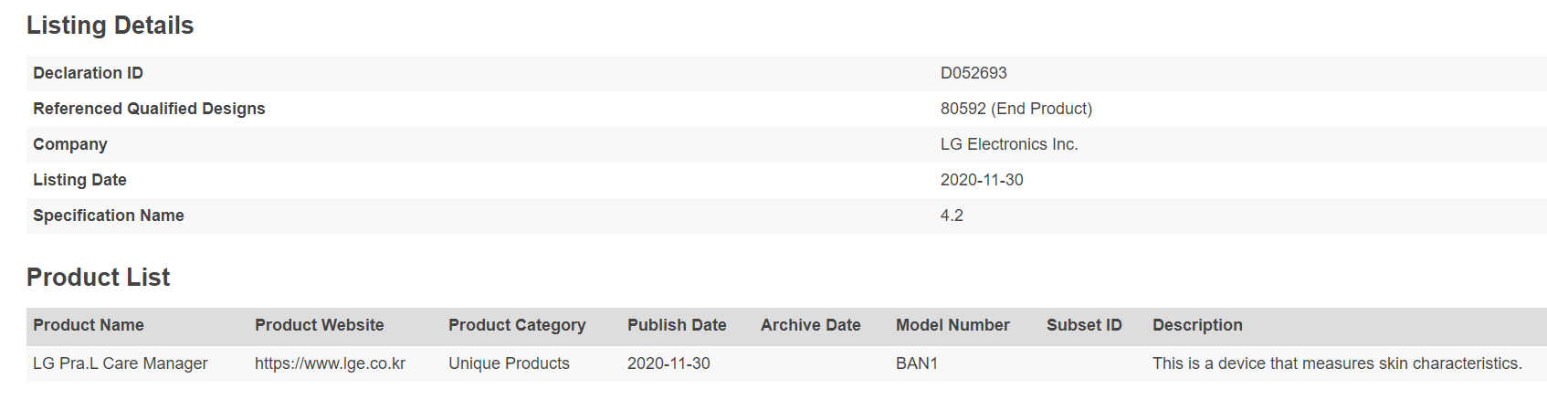Click the Model Number column header

pos(952,325)
